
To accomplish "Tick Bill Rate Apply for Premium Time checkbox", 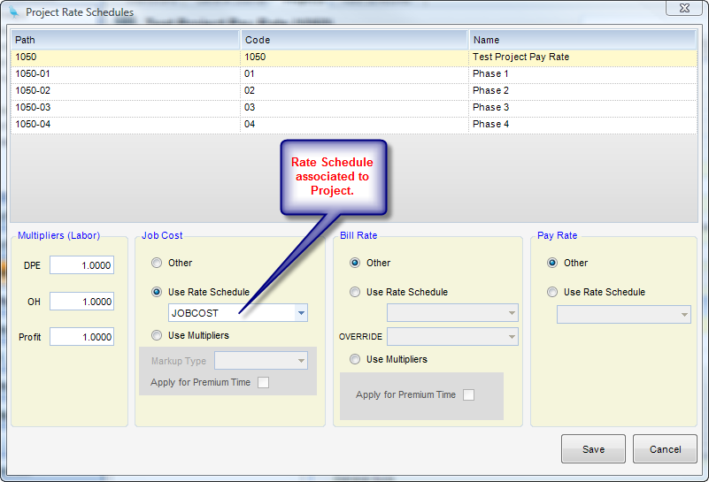I will click(468, 394).
